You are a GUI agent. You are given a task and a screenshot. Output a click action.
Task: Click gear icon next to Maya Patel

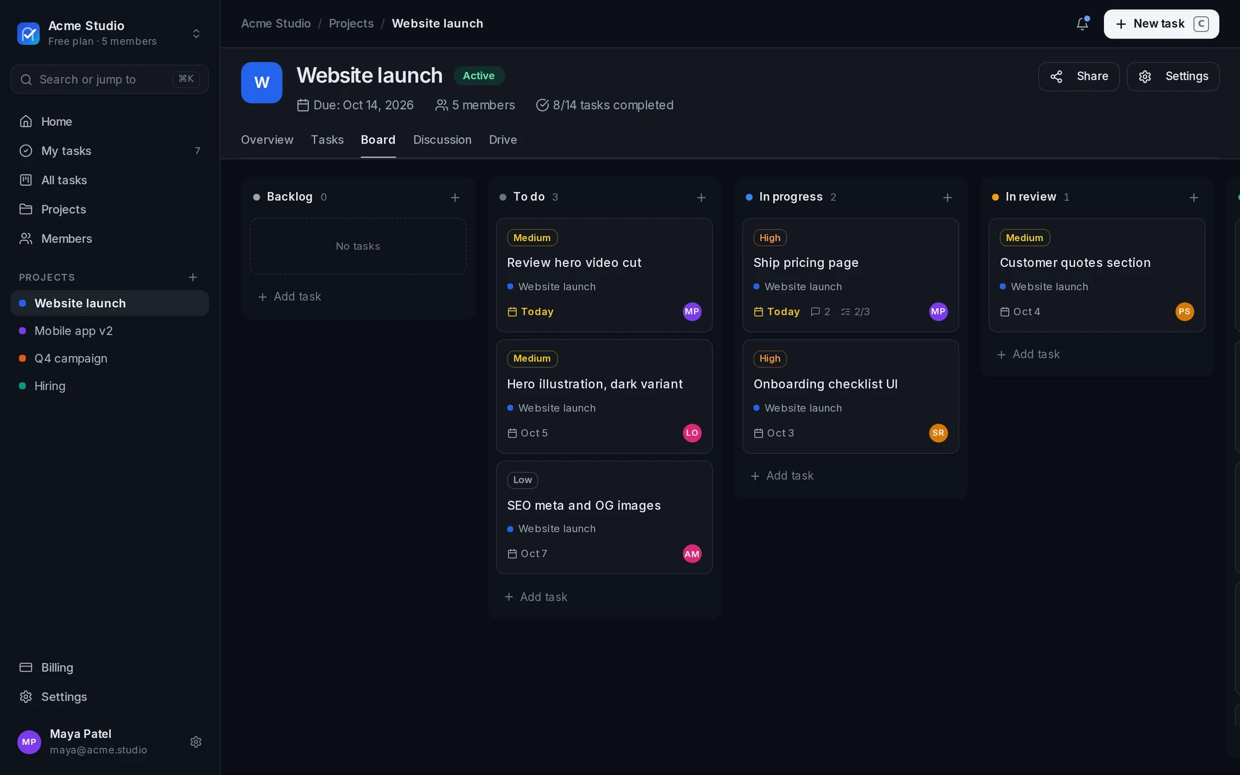196,742
